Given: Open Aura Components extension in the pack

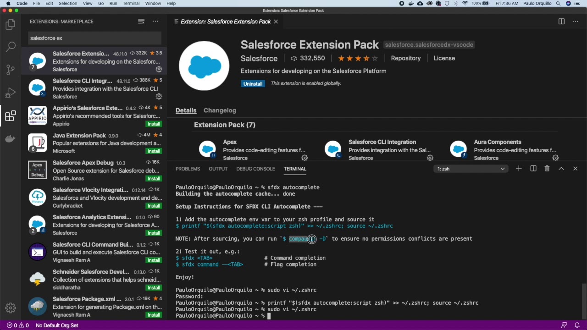Looking at the screenshot, I should [x=498, y=142].
